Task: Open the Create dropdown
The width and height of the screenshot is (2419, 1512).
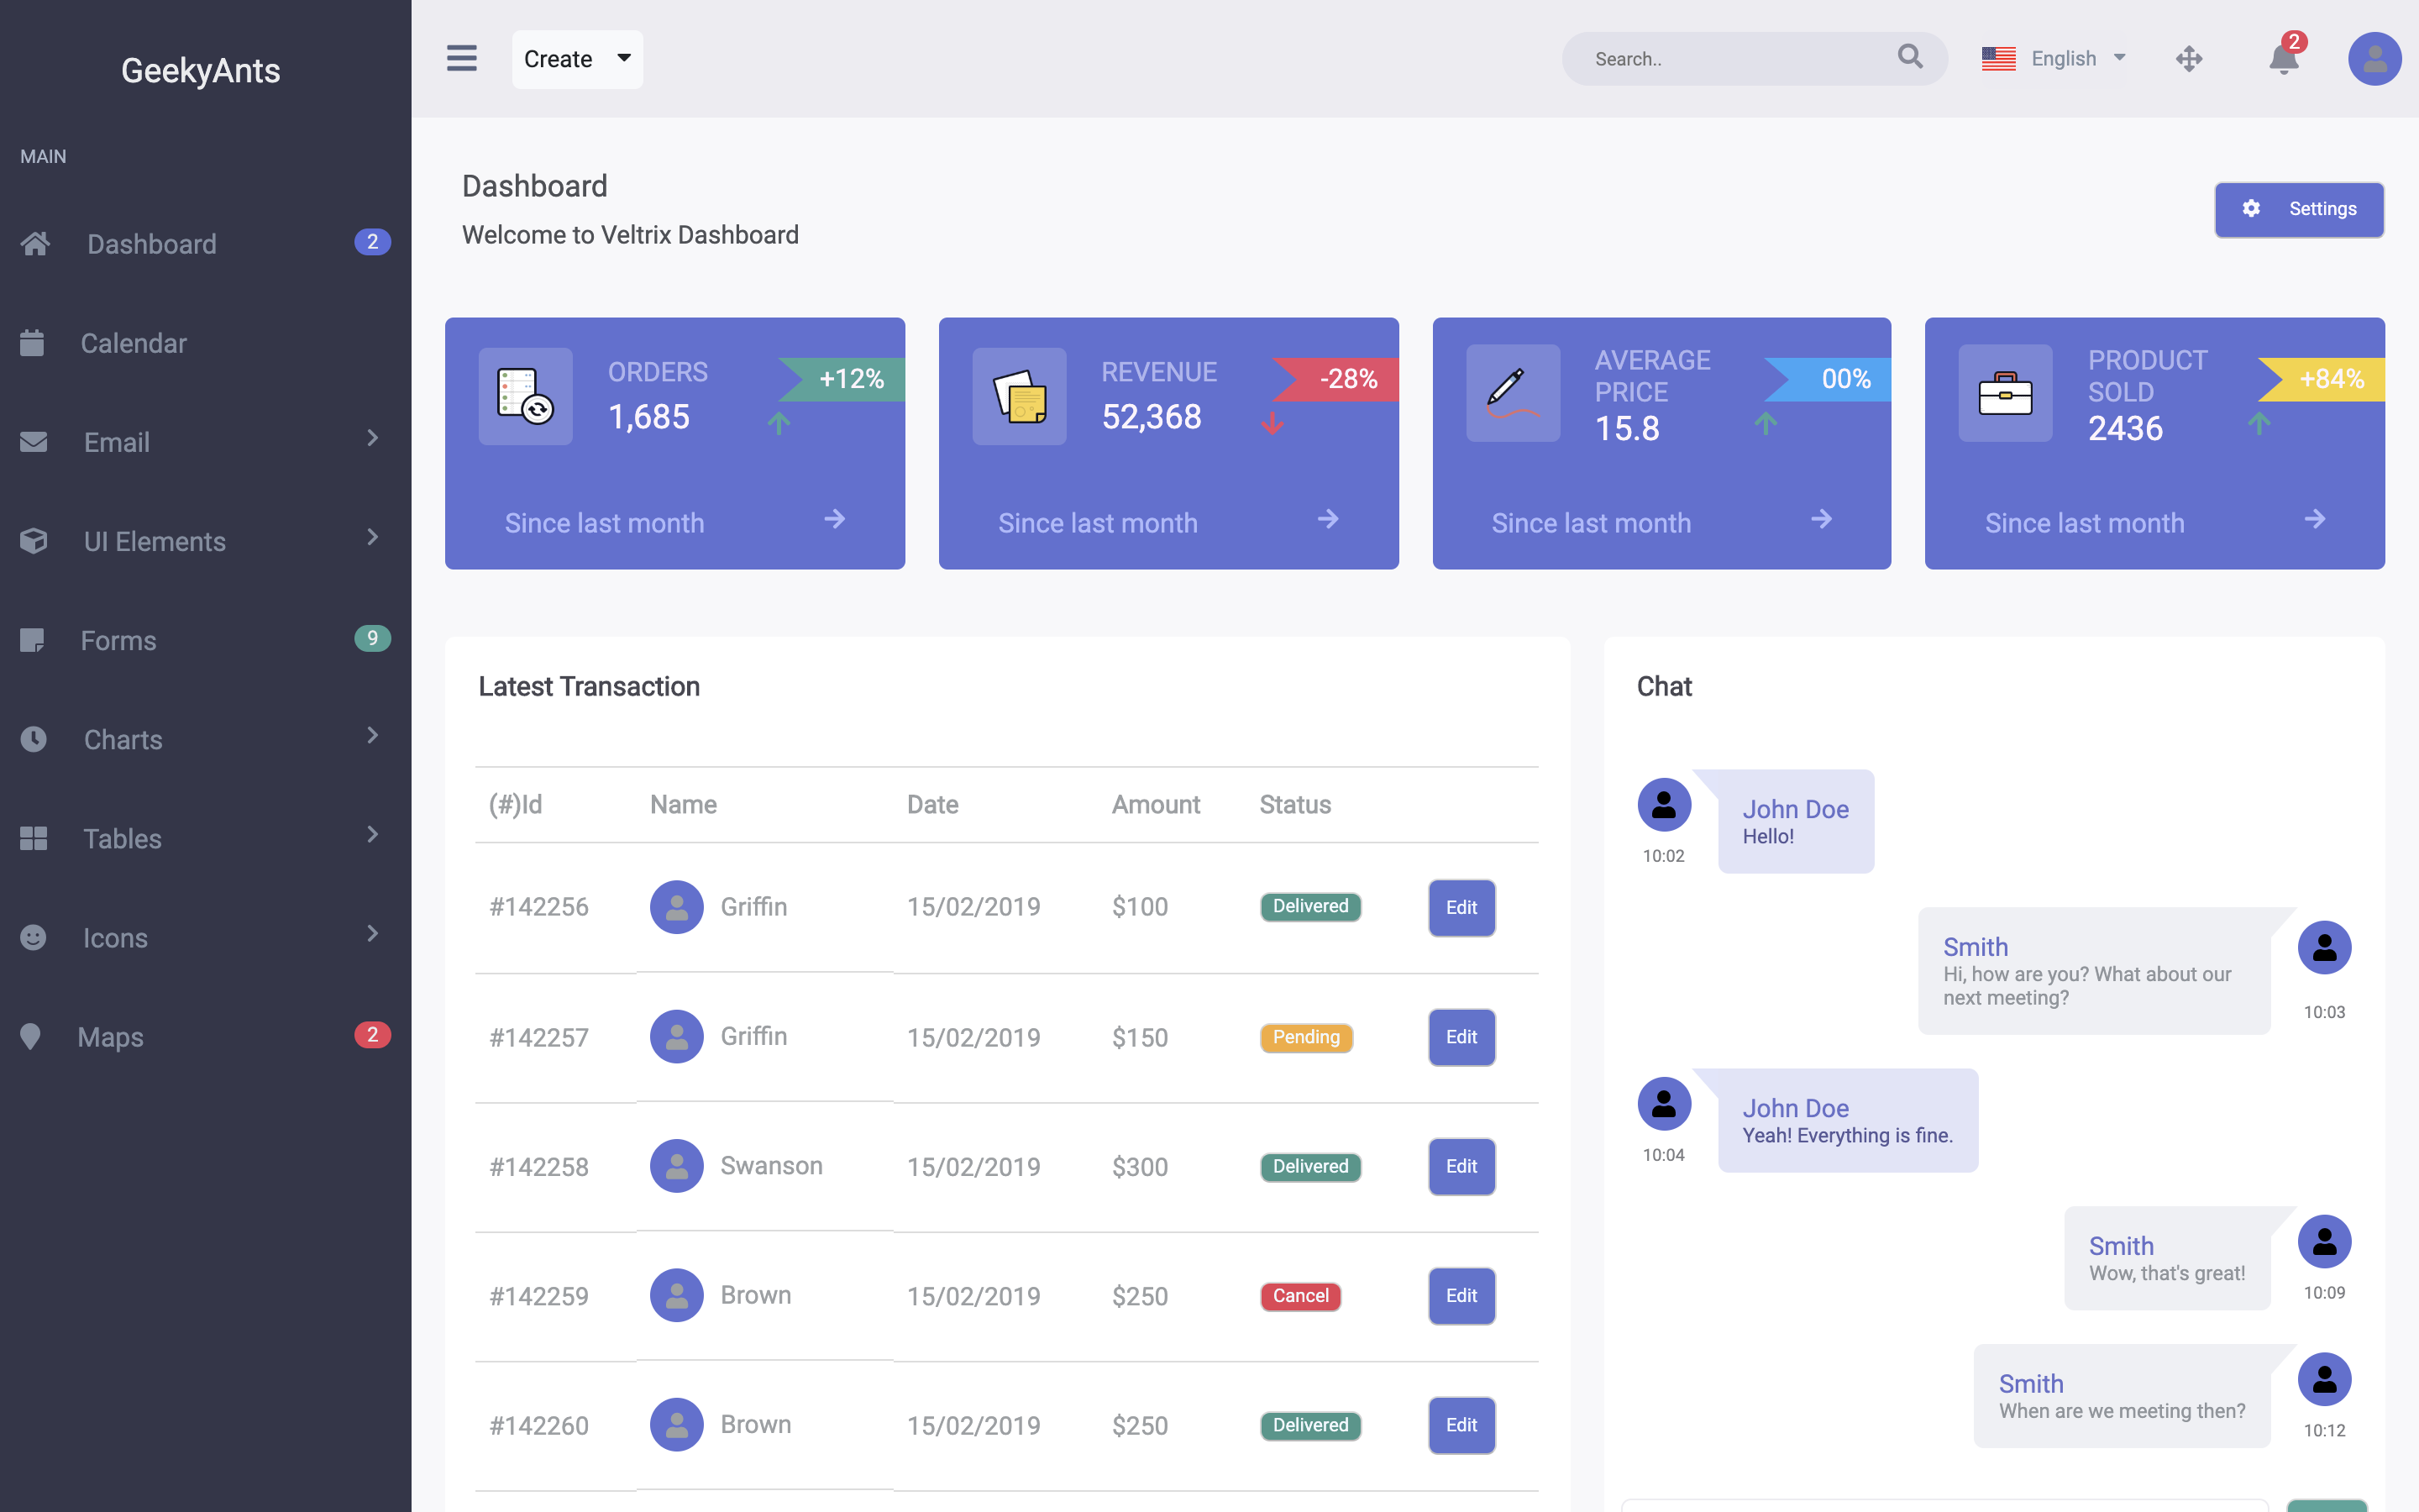Action: coord(577,59)
